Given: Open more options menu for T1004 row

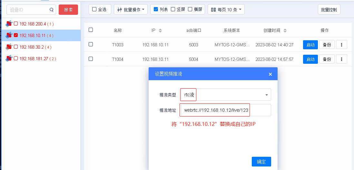Looking at the screenshot, I should point(341,59).
